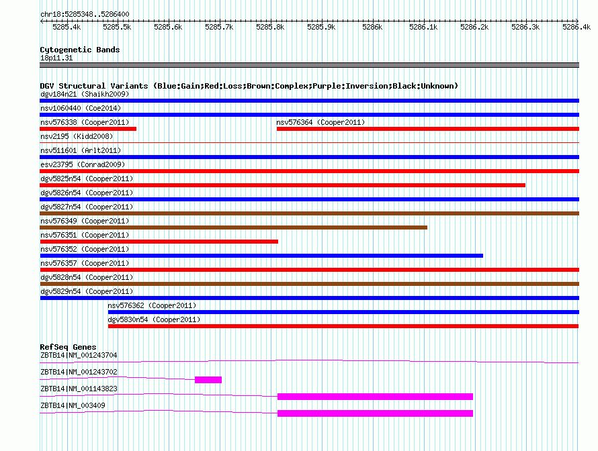The image size is (598, 451).
Task: Click the NM_003409 magenta exon block
Action: 376,413
